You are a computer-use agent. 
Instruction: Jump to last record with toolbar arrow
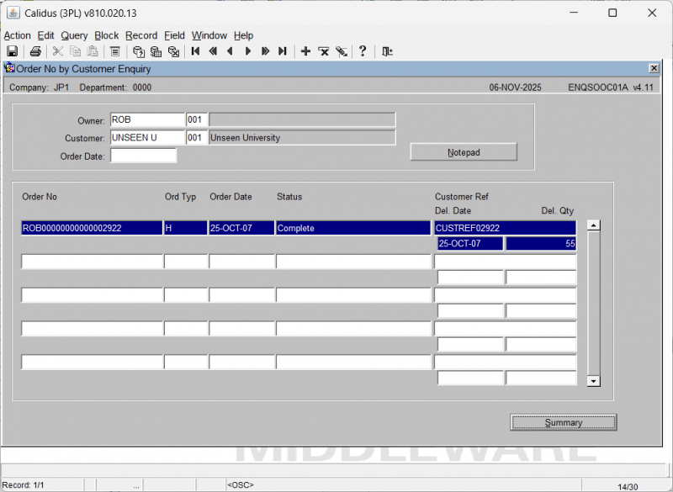pos(283,51)
